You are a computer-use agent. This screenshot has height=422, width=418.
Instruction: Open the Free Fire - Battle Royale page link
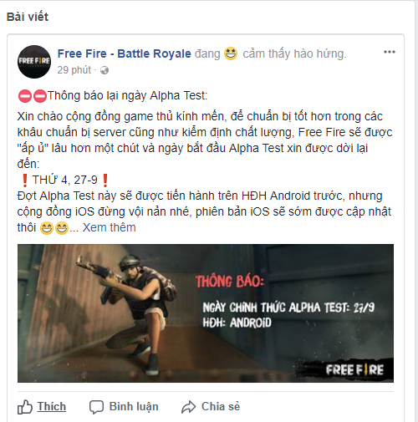[124, 53]
